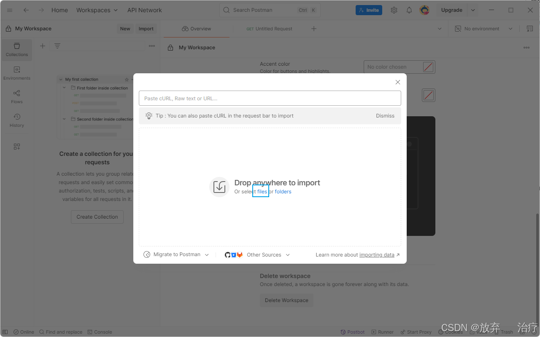Click the accent color slash swatch
The height and width of the screenshot is (337, 540).
[x=428, y=67]
